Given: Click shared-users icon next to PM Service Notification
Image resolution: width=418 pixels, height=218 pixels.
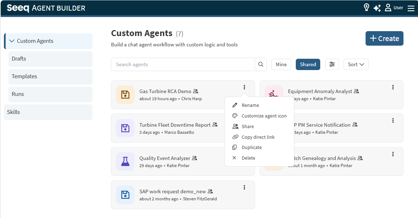Looking at the screenshot, I should pos(355,125).
